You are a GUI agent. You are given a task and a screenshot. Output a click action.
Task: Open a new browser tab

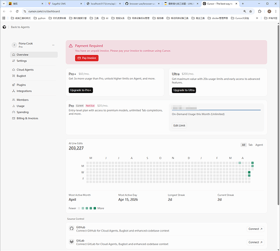[243, 4]
